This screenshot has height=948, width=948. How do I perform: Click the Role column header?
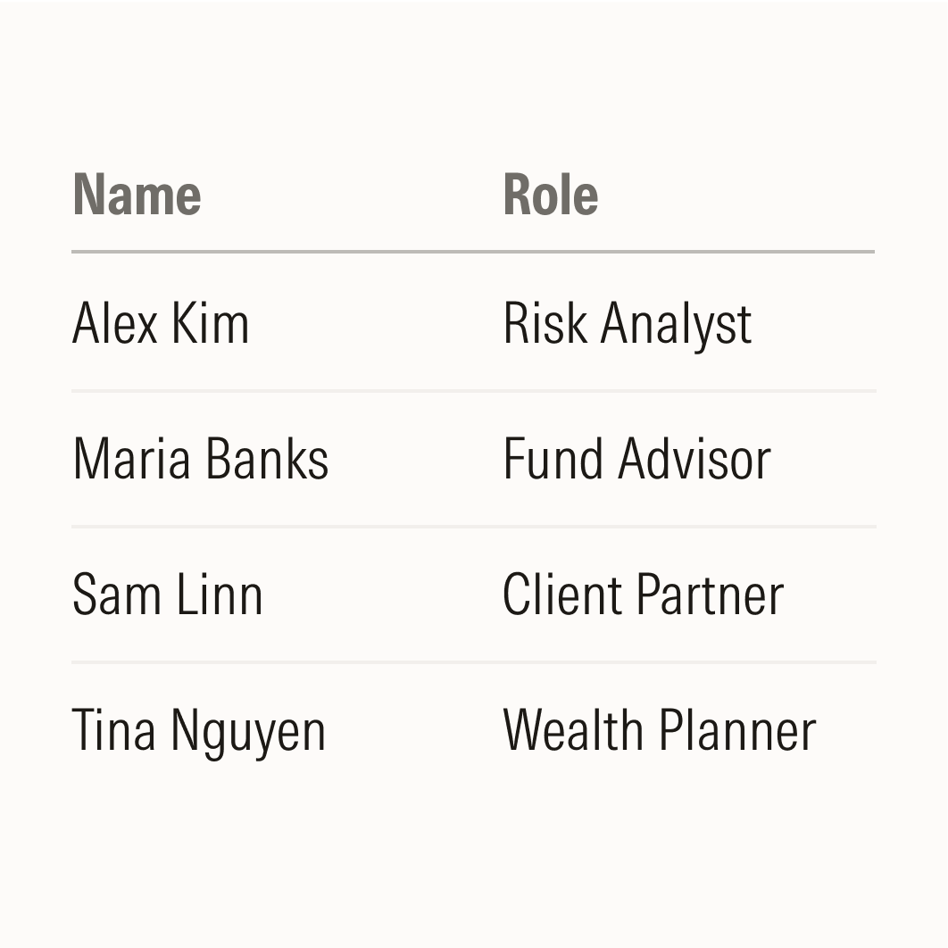pos(551,195)
